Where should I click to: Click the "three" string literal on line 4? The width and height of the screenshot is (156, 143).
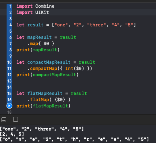click(x=96, y=25)
